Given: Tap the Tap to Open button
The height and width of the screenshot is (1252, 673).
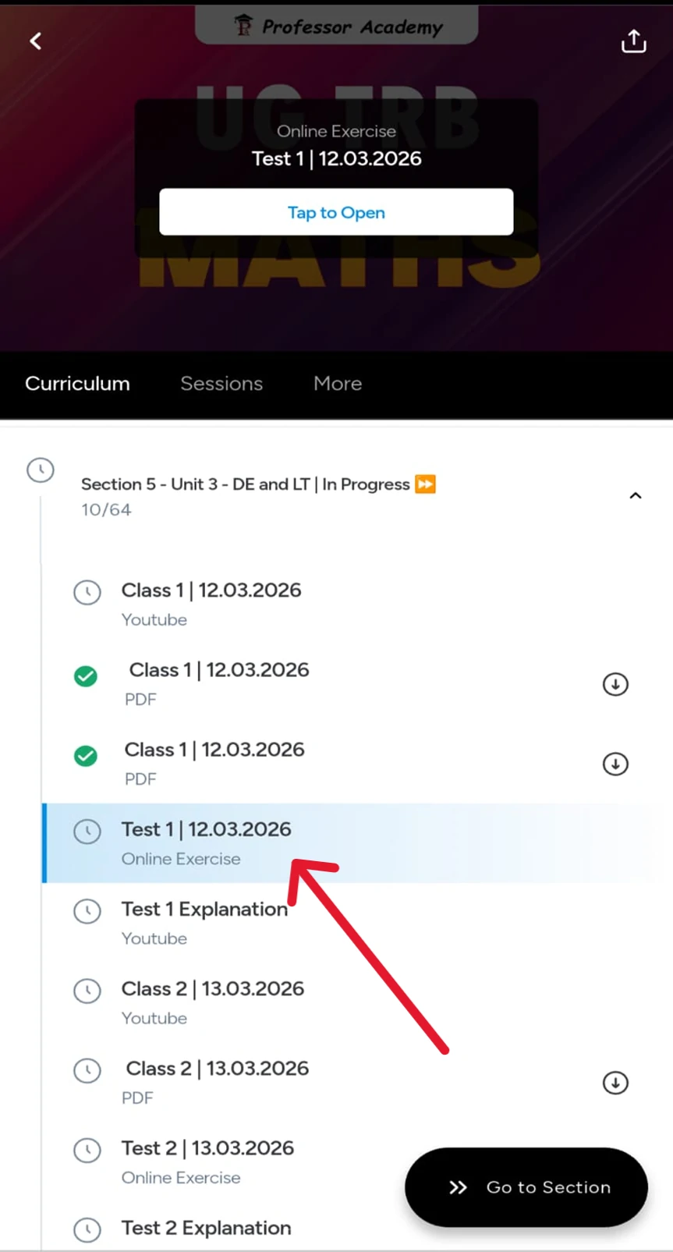Looking at the screenshot, I should [x=336, y=211].
